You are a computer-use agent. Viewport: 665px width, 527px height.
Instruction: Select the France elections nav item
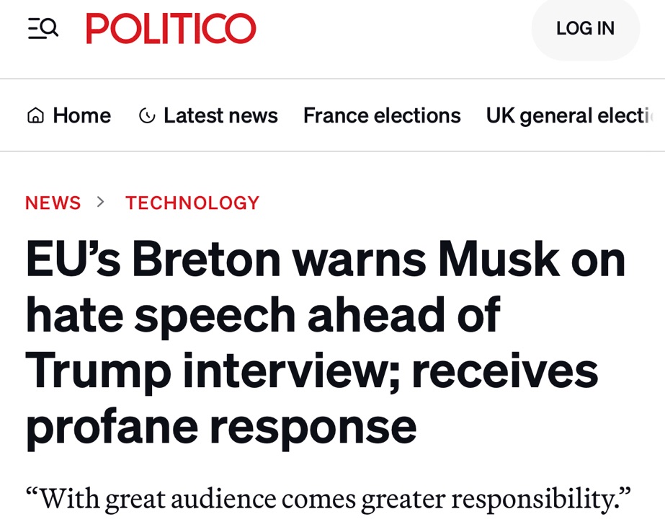point(382,115)
